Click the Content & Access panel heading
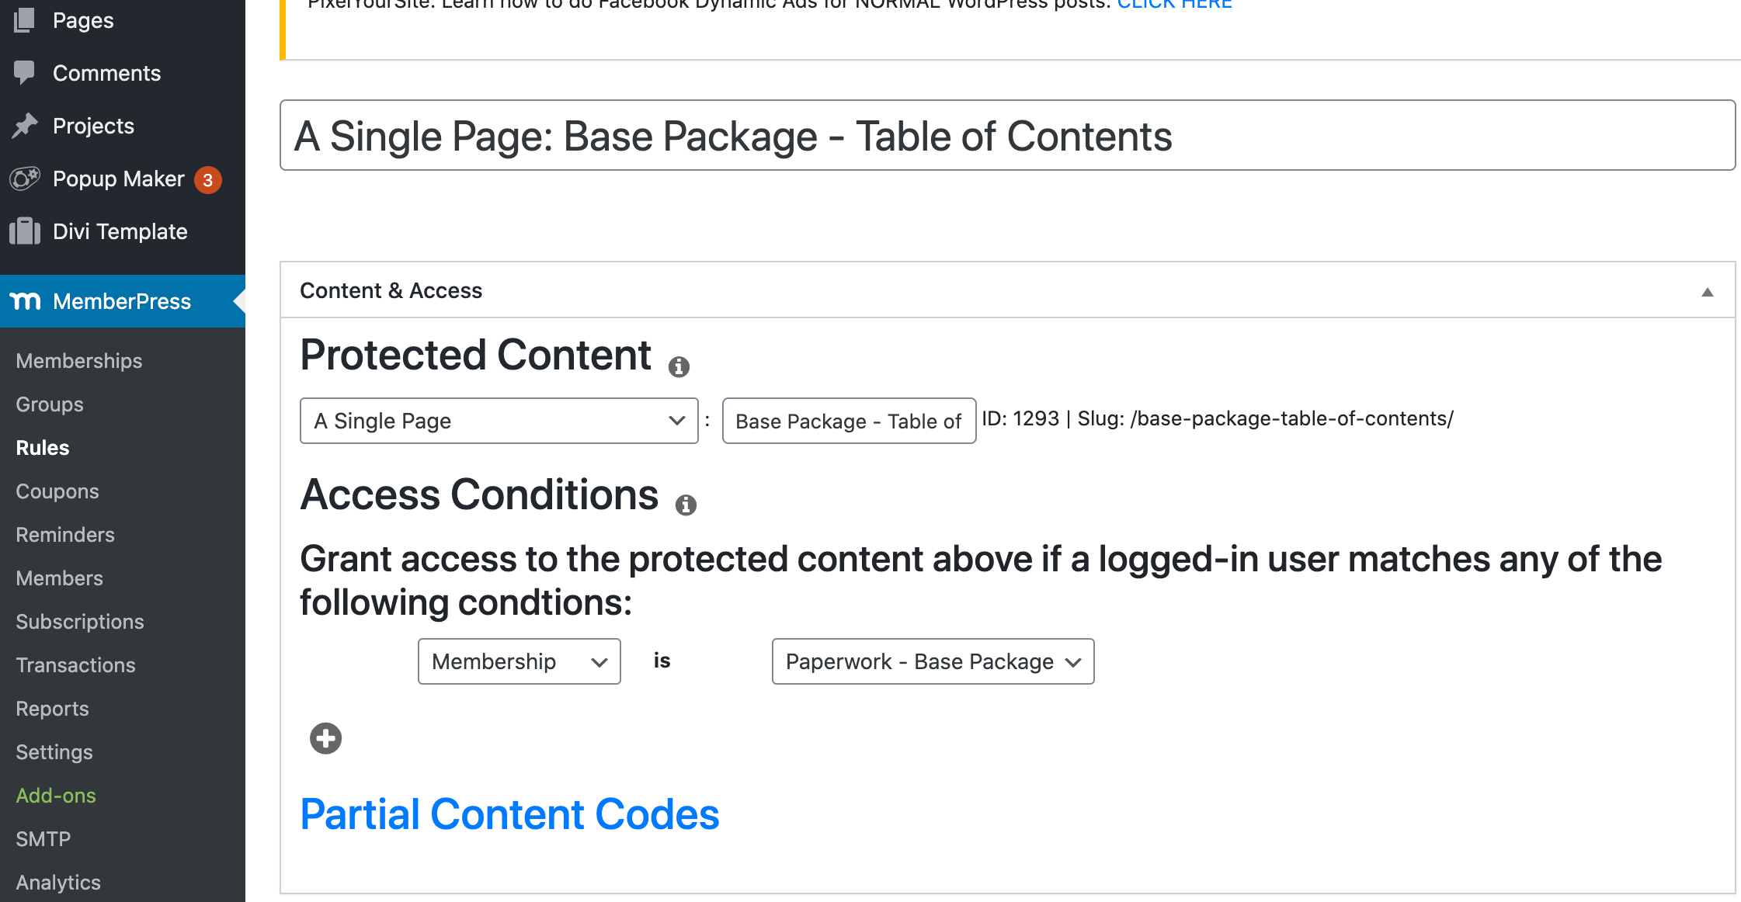Screen dimensions: 1741x902 (x=391, y=290)
